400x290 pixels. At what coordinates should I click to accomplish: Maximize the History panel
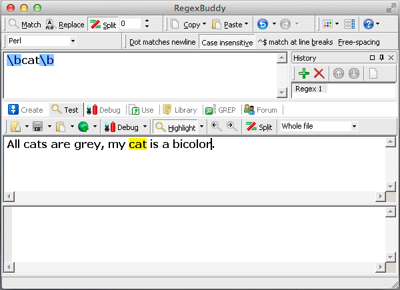[x=372, y=58]
